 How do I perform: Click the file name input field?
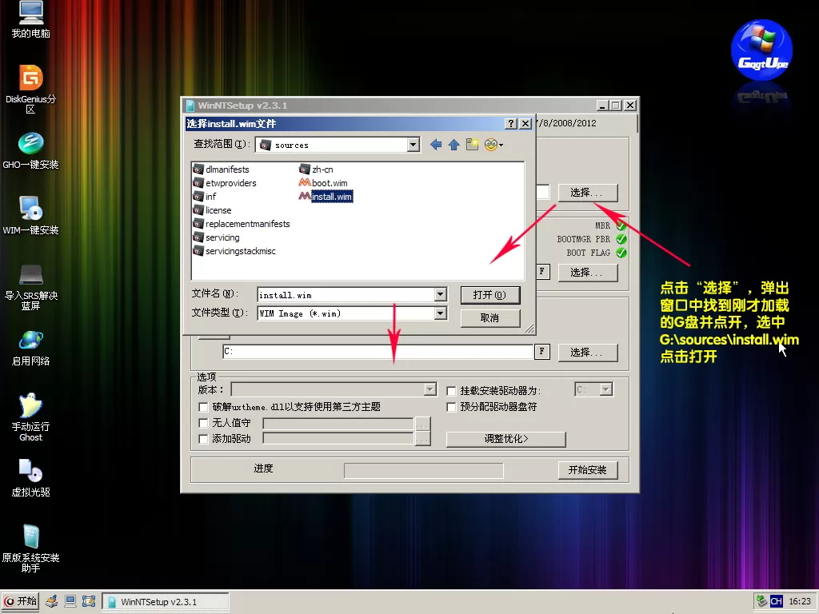(x=346, y=295)
